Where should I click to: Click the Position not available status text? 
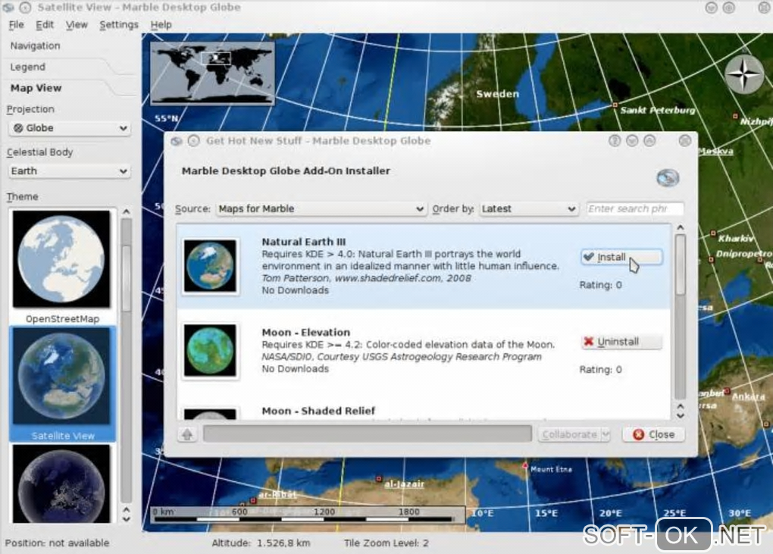[x=57, y=543]
